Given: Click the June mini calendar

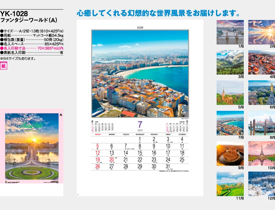Looking at the screenshot, I should coord(103,127).
